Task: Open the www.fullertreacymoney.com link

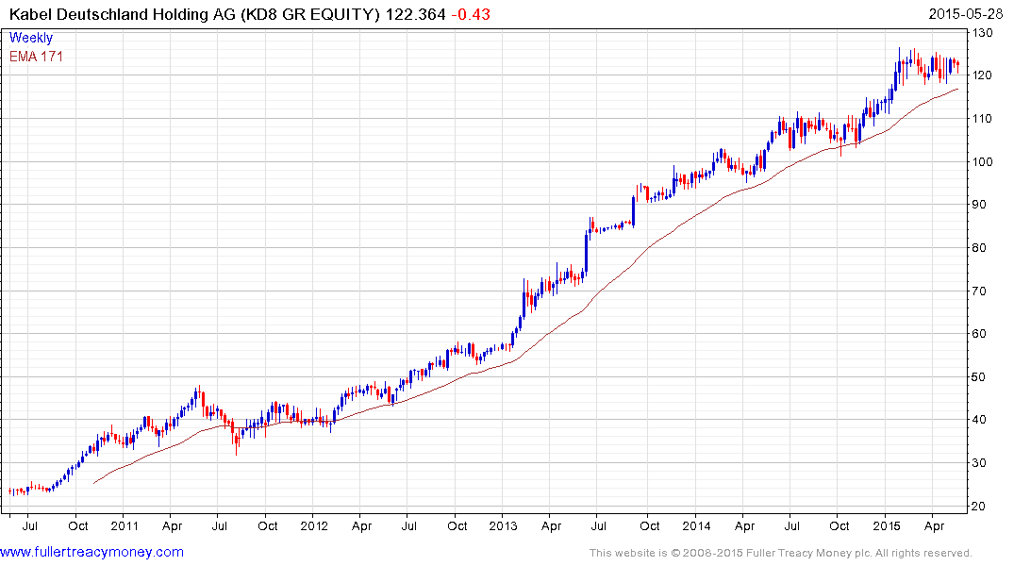Action: click(91, 552)
